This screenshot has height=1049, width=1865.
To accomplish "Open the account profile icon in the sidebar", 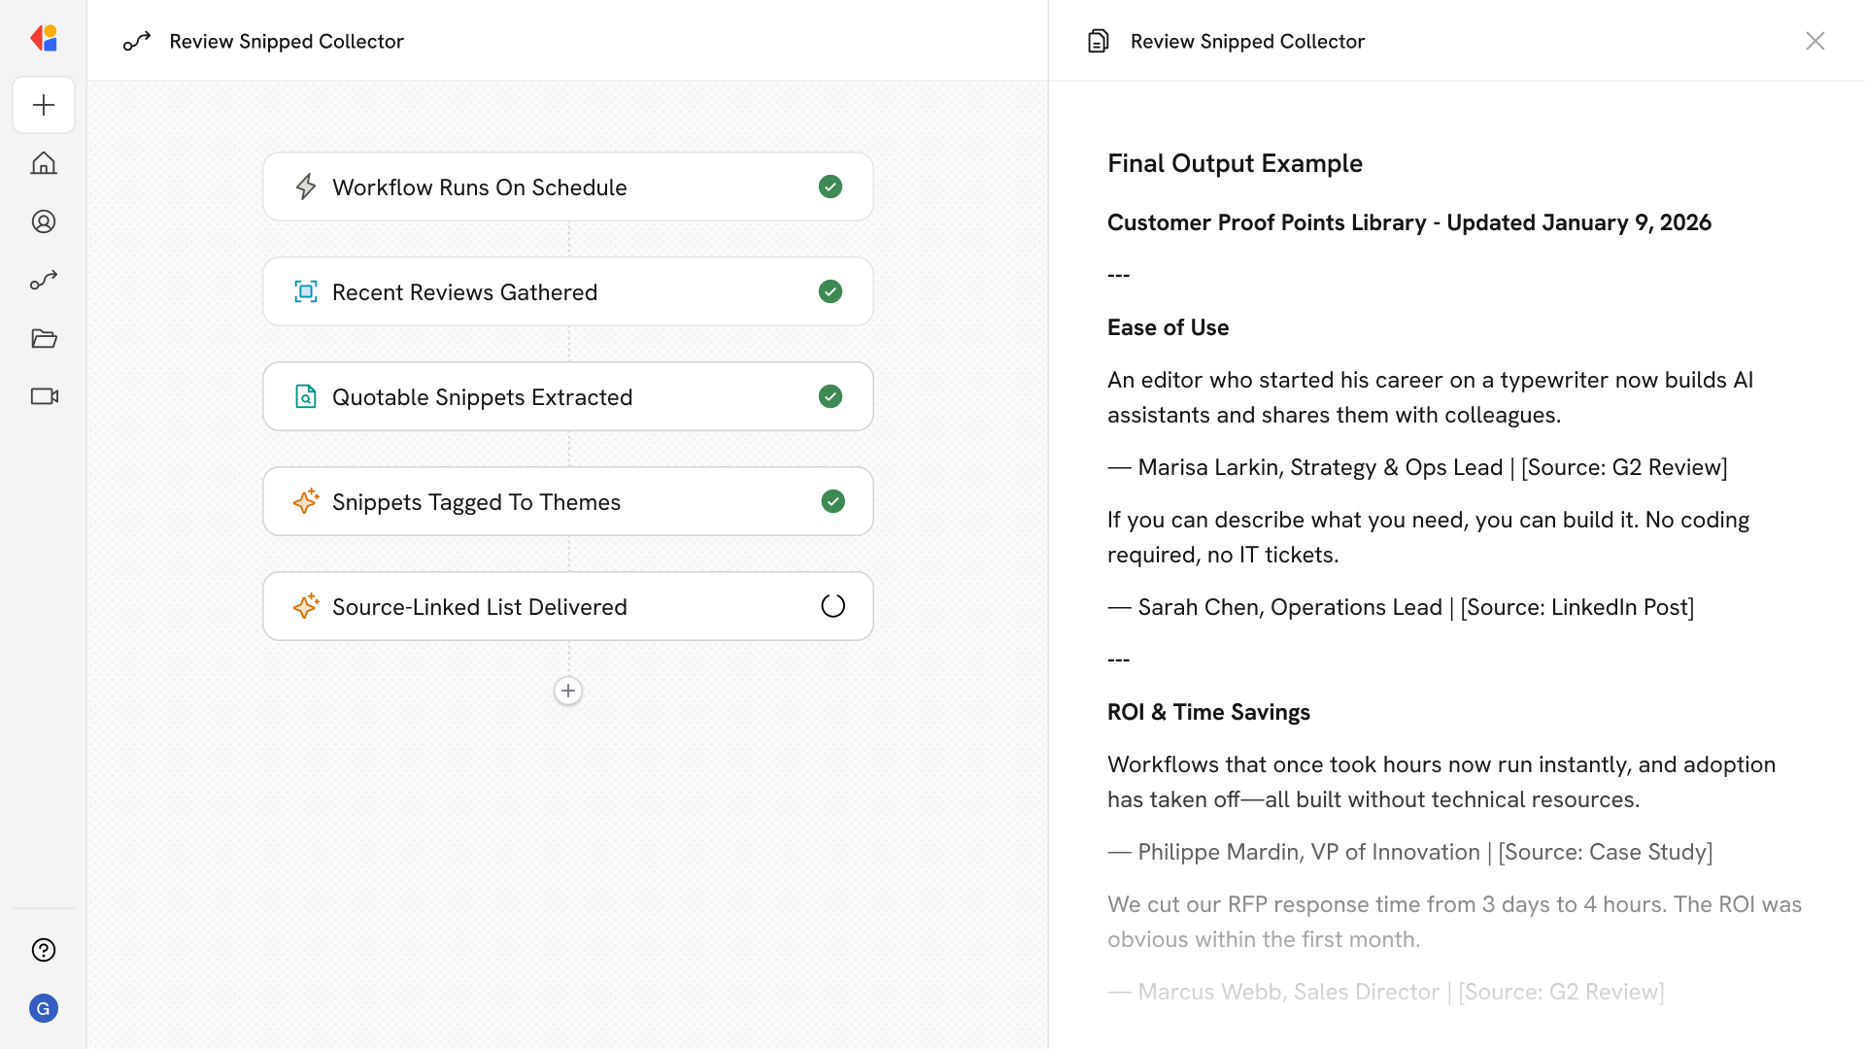I will tap(44, 221).
